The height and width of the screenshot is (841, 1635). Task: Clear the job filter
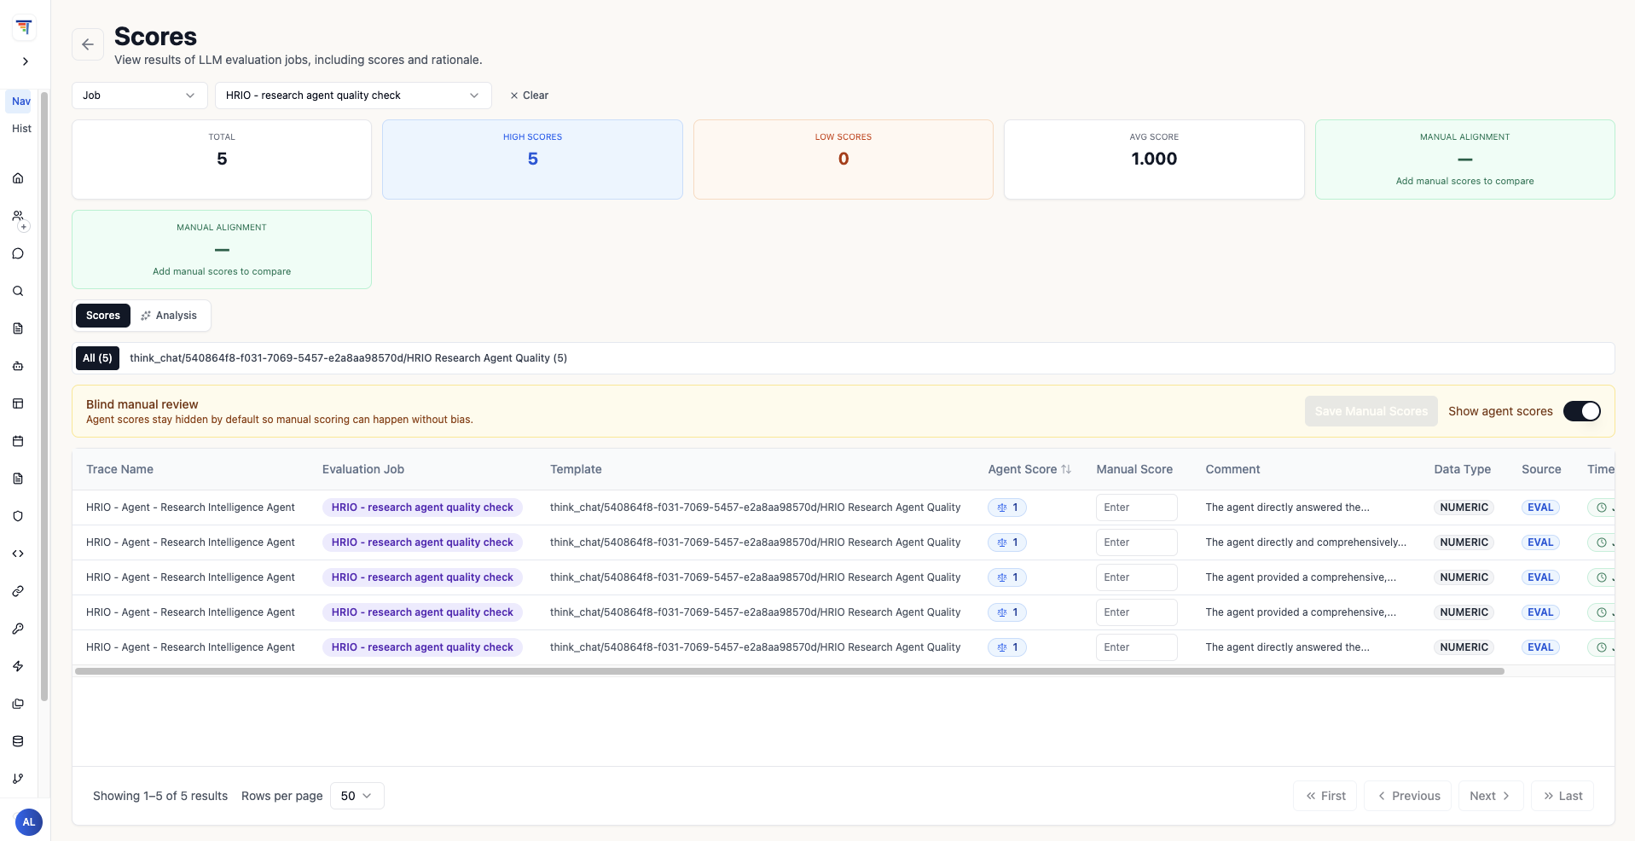coord(529,96)
